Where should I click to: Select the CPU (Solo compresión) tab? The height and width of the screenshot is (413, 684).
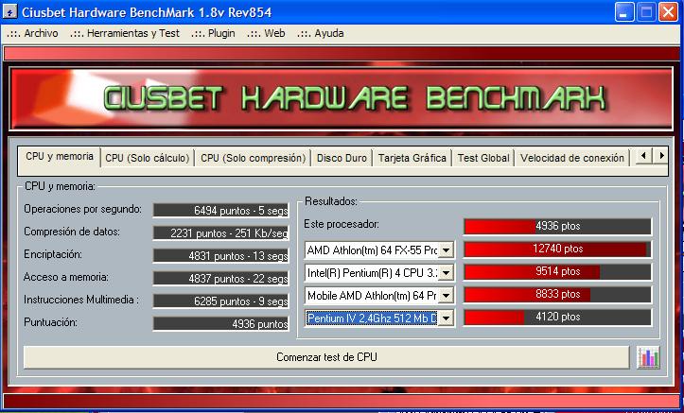click(x=253, y=158)
